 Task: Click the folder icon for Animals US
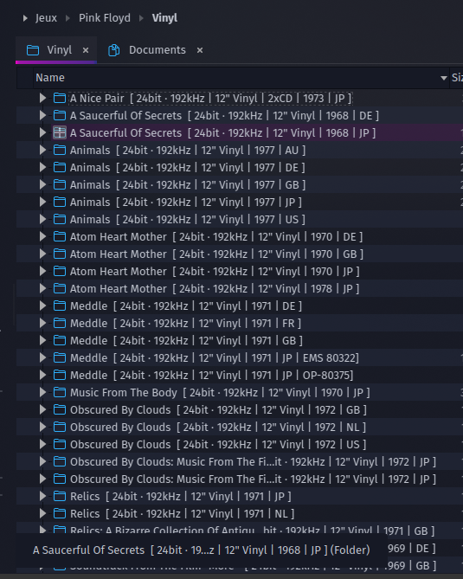(x=60, y=219)
